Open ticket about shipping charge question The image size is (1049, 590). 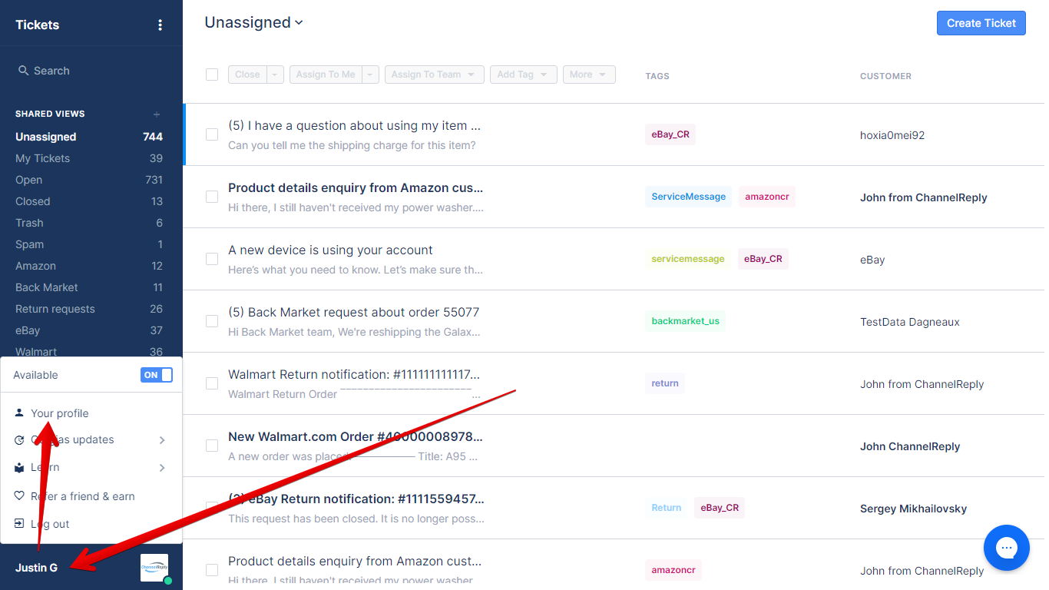[354, 126]
